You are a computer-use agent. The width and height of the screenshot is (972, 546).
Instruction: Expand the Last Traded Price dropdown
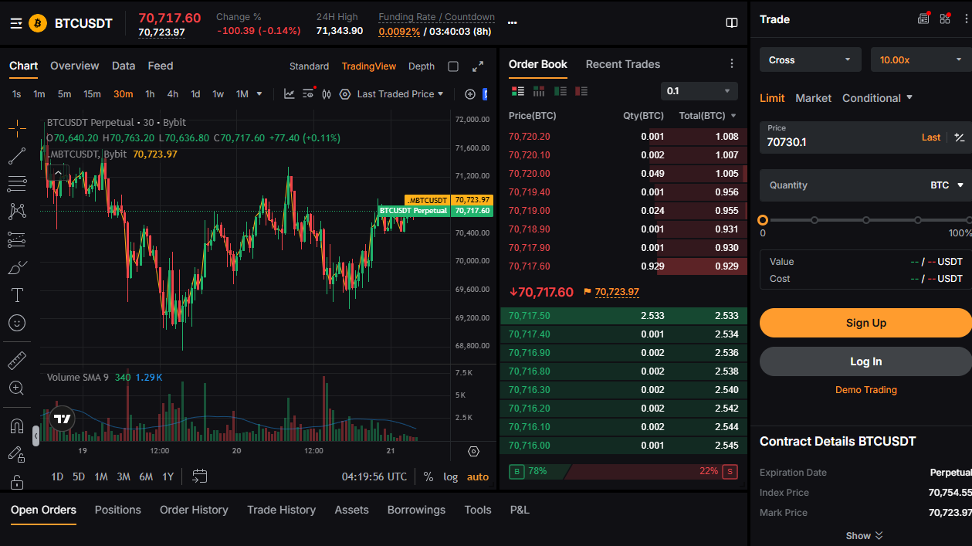pyautogui.click(x=400, y=94)
